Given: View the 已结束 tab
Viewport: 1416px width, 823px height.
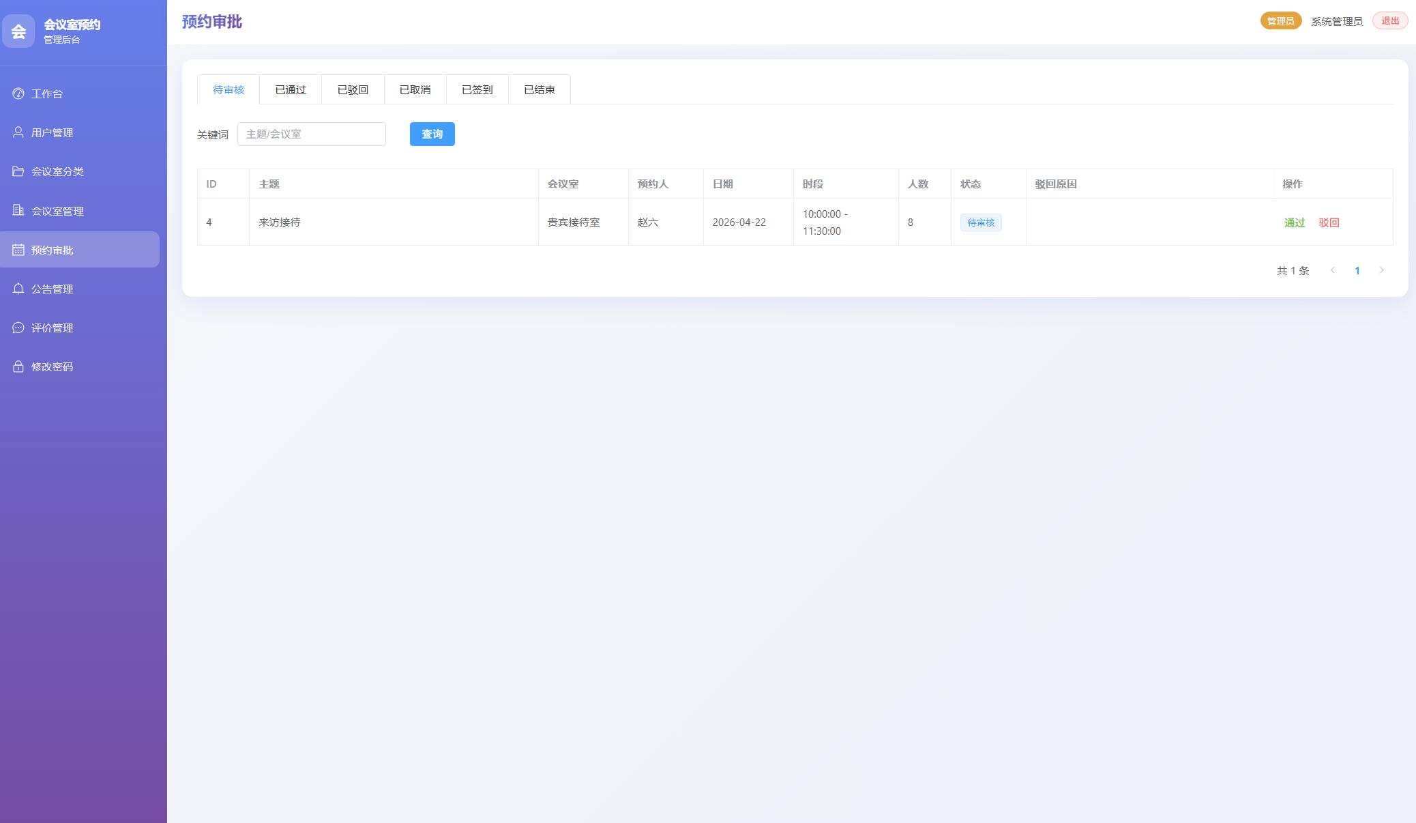Looking at the screenshot, I should 539,89.
